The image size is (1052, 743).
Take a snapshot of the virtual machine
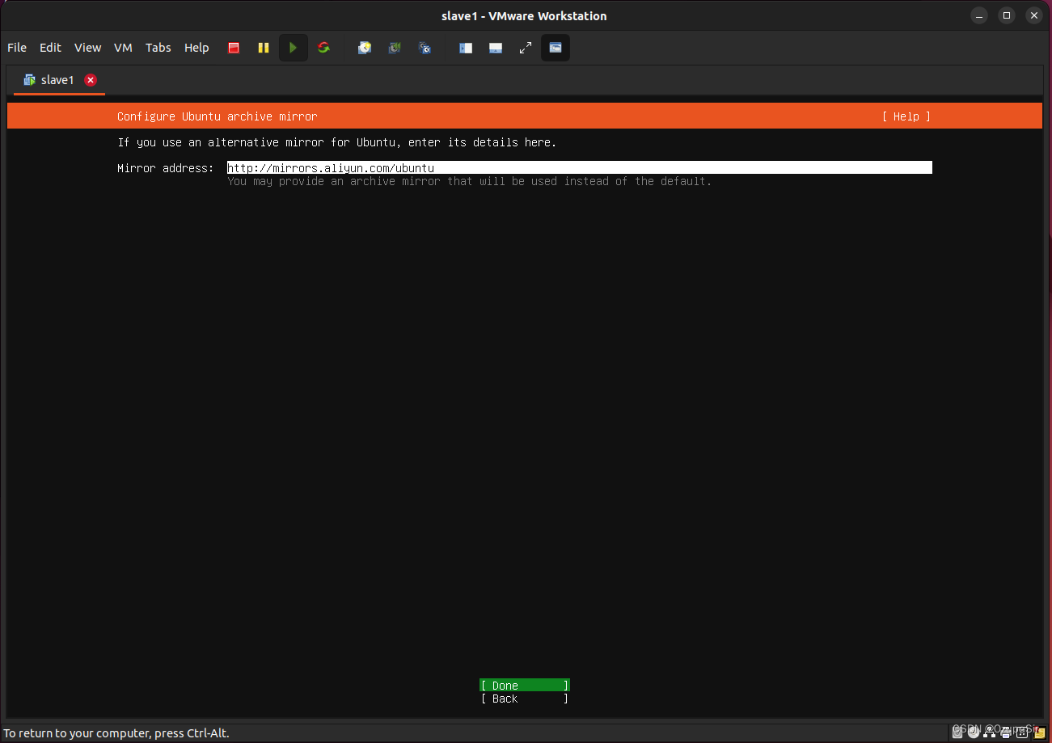[365, 48]
